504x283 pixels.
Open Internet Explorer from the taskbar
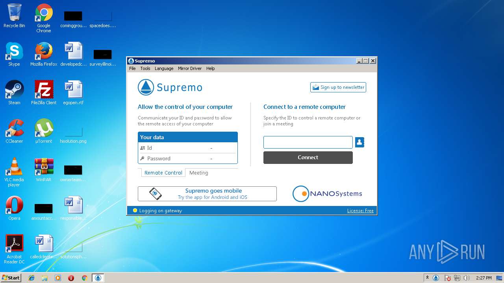click(31, 278)
